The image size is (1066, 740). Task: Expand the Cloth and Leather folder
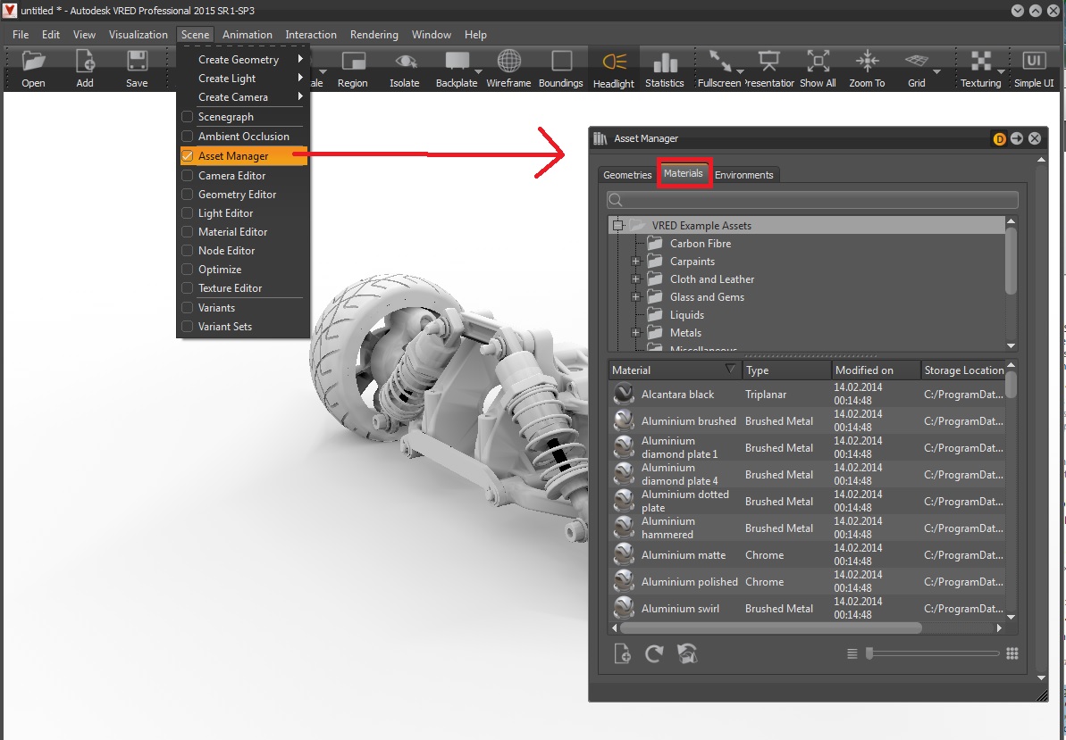point(635,279)
